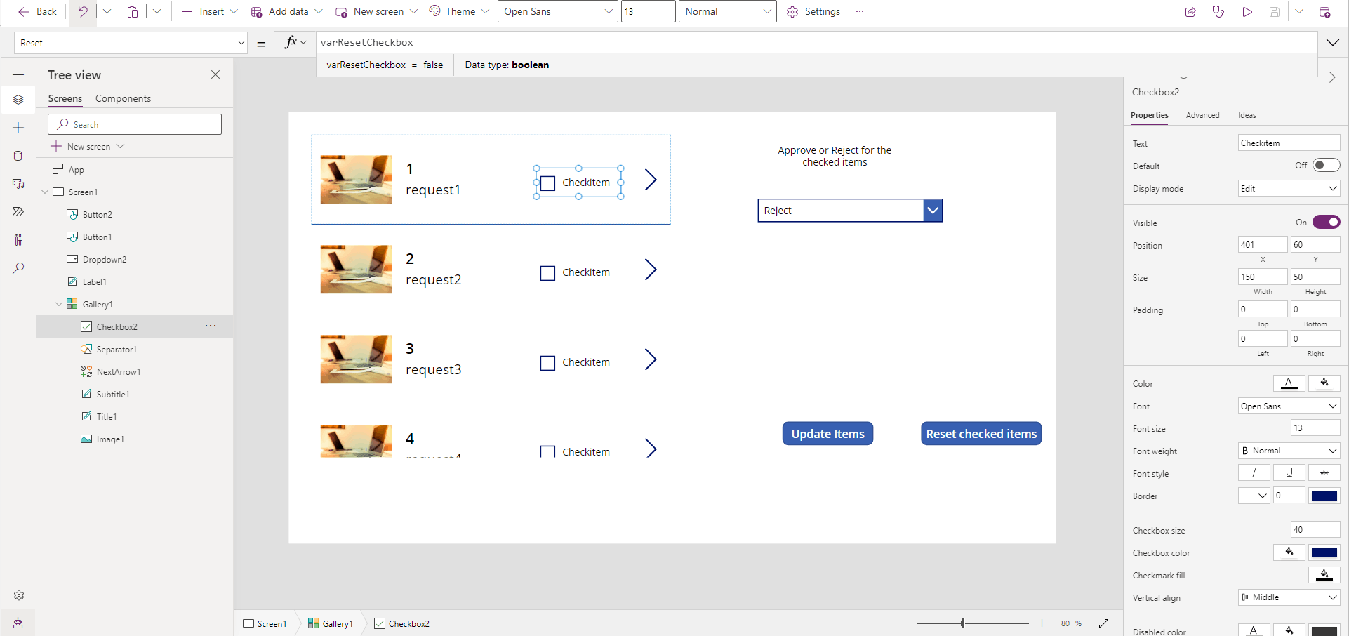Check the Checkitem box for request2
Screen dimensions: 1349x636
click(x=548, y=273)
